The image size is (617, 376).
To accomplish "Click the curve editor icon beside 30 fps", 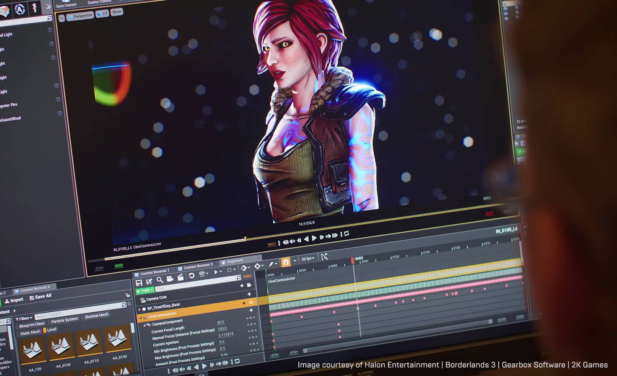I will click(324, 257).
